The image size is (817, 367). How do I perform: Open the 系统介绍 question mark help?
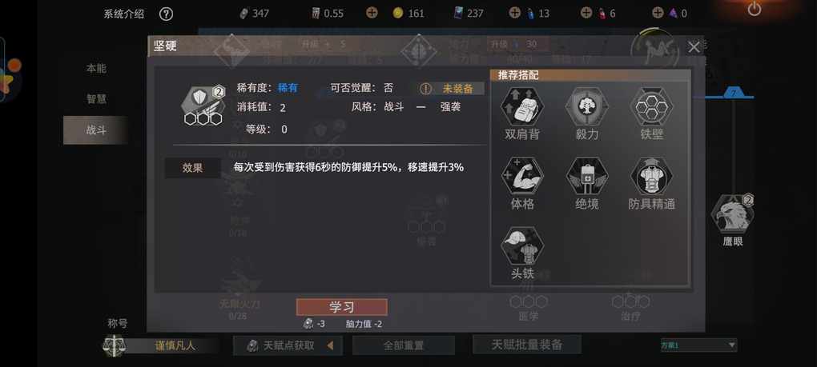(166, 14)
